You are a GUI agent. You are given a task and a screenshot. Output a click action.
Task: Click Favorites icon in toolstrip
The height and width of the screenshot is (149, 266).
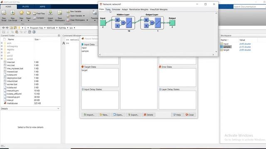tap(94, 13)
